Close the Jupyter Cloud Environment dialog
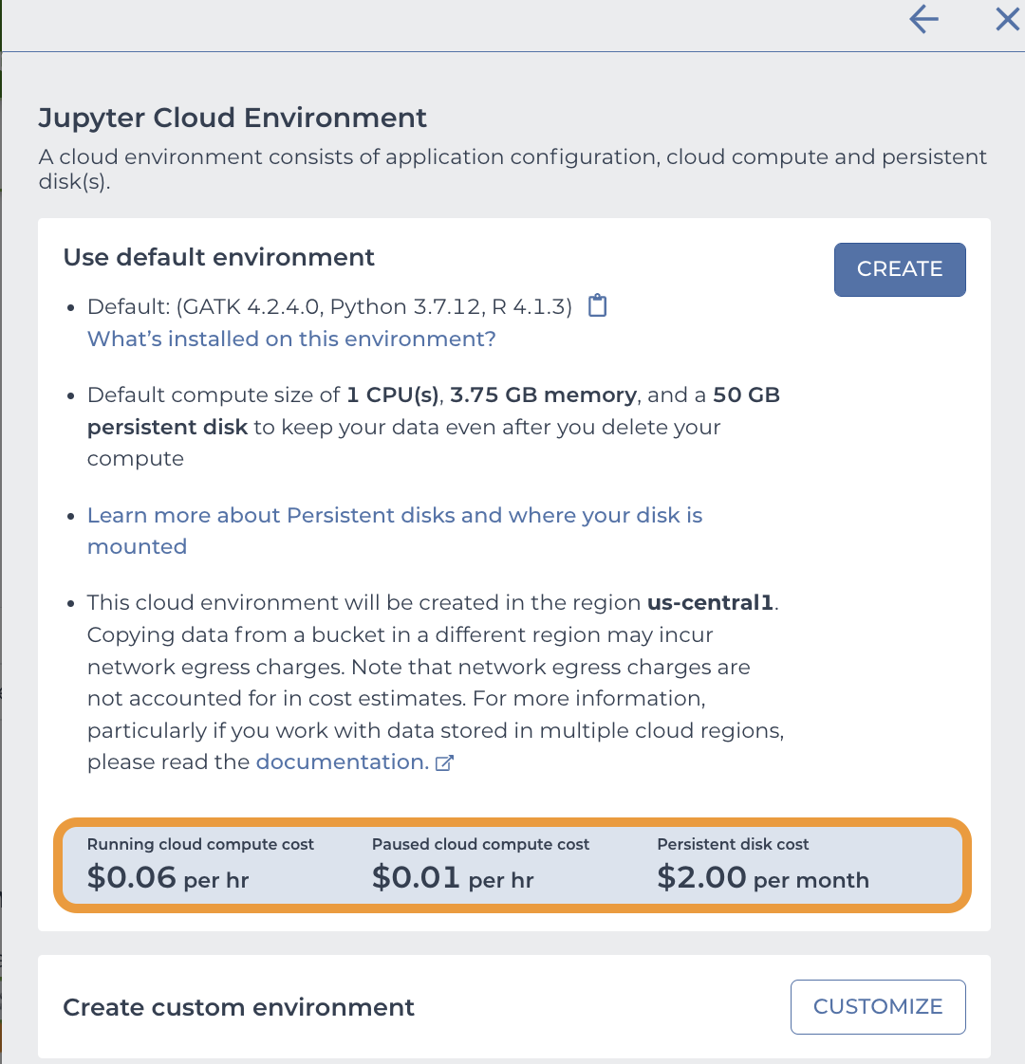Viewport: 1025px width, 1064px height. click(x=1007, y=19)
